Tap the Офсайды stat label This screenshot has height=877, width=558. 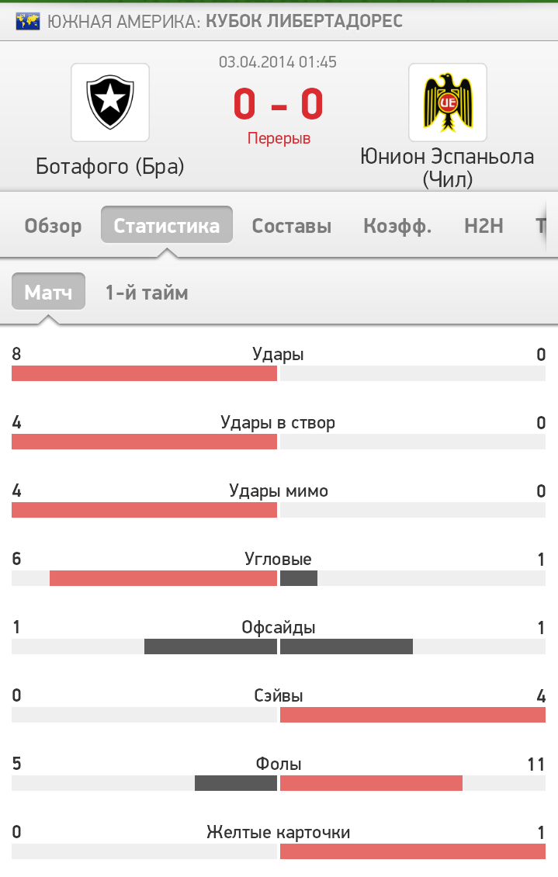pos(279,628)
